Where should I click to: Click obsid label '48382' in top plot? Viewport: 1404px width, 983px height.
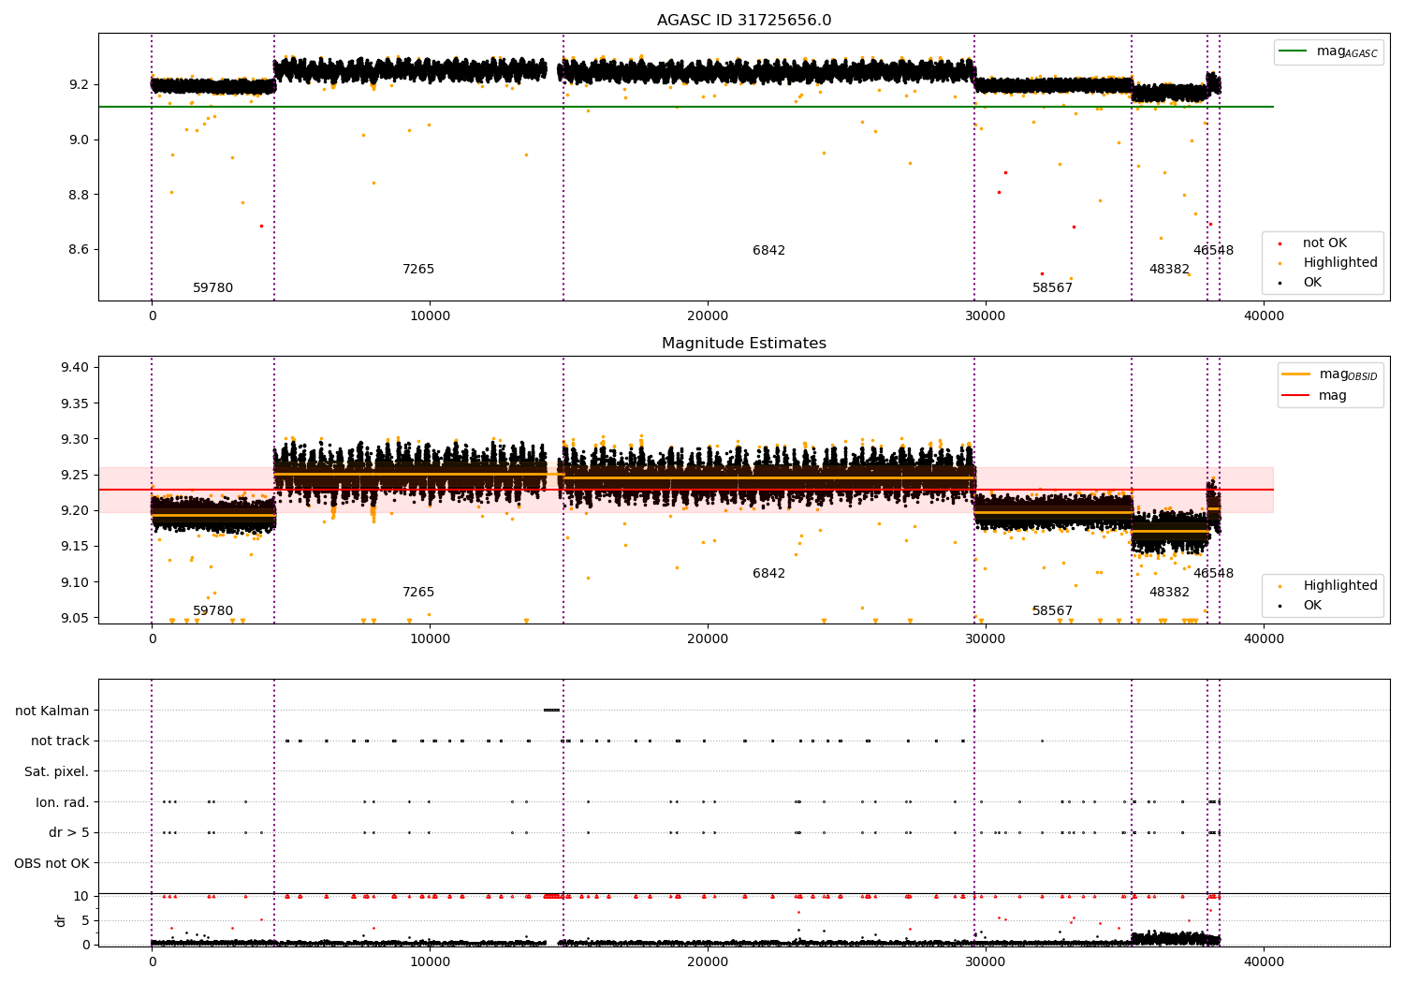tap(1170, 270)
